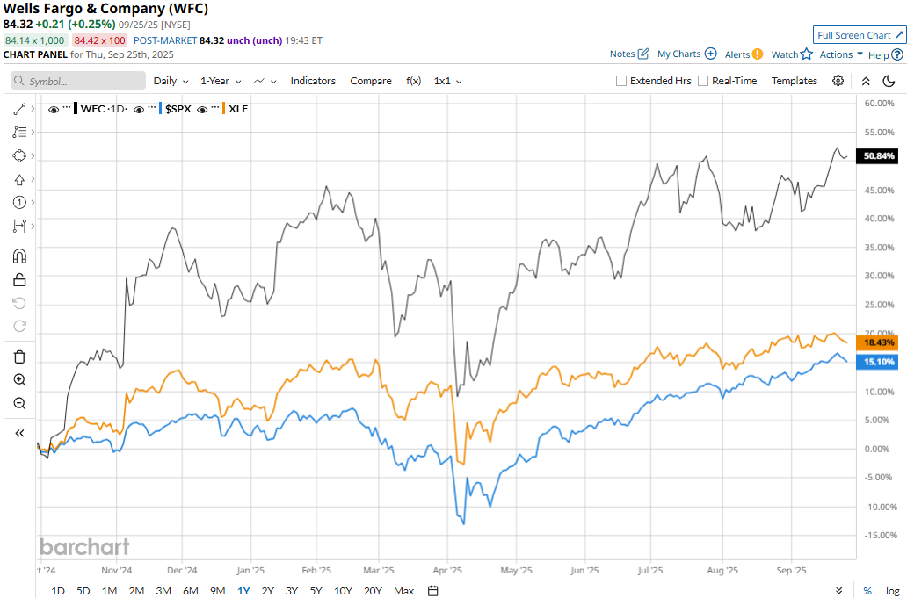
Task: Toggle $SPX series visibility eye
Action: coord(139,109)
